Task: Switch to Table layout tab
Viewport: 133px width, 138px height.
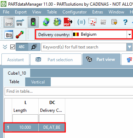Action: pyautogui.click(x=14, y=82)
